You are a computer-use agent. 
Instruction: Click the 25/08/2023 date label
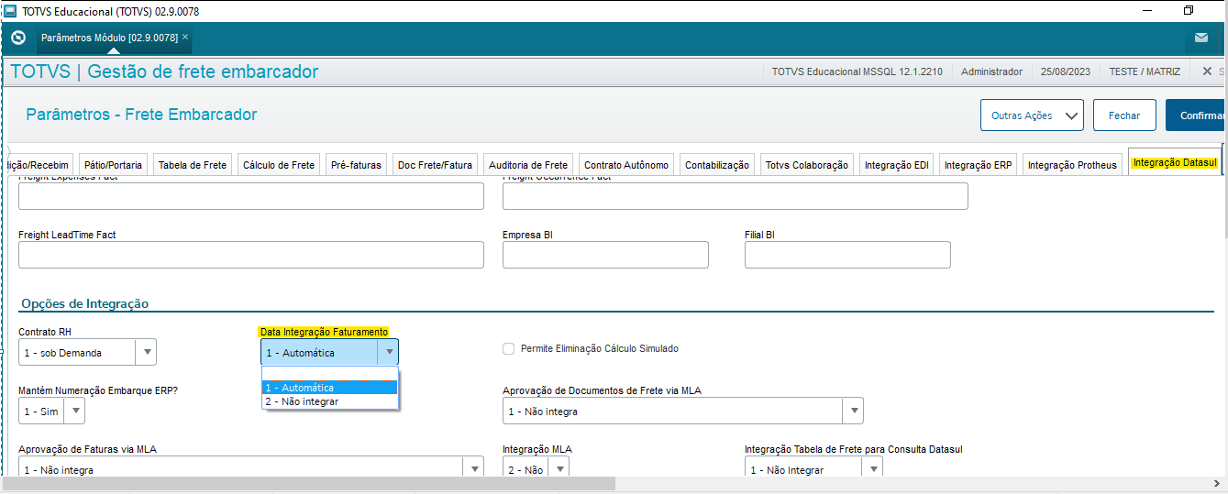pos(1067,71)
